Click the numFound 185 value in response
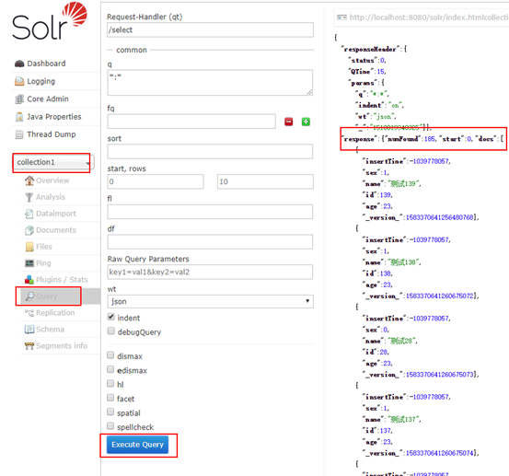 pyautogui.click(x=430, y=139)
